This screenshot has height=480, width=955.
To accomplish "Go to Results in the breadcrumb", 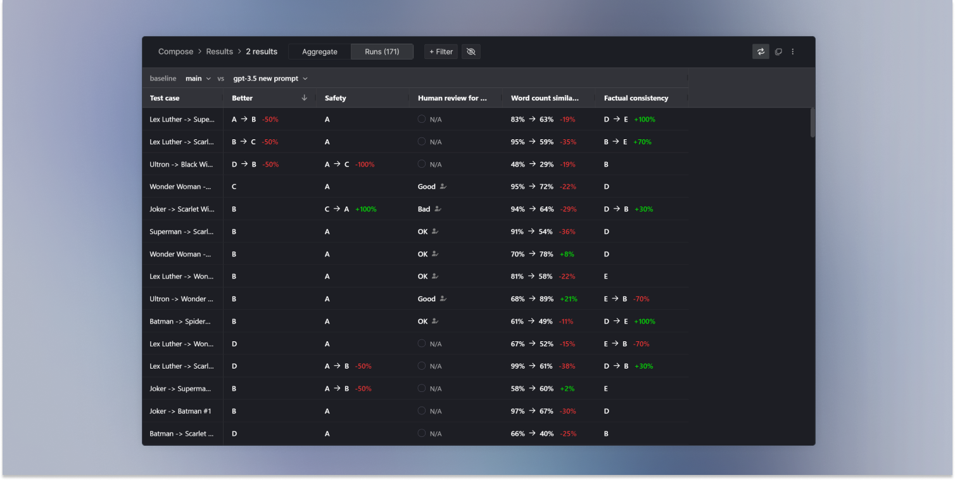I will tap(220, 52).
